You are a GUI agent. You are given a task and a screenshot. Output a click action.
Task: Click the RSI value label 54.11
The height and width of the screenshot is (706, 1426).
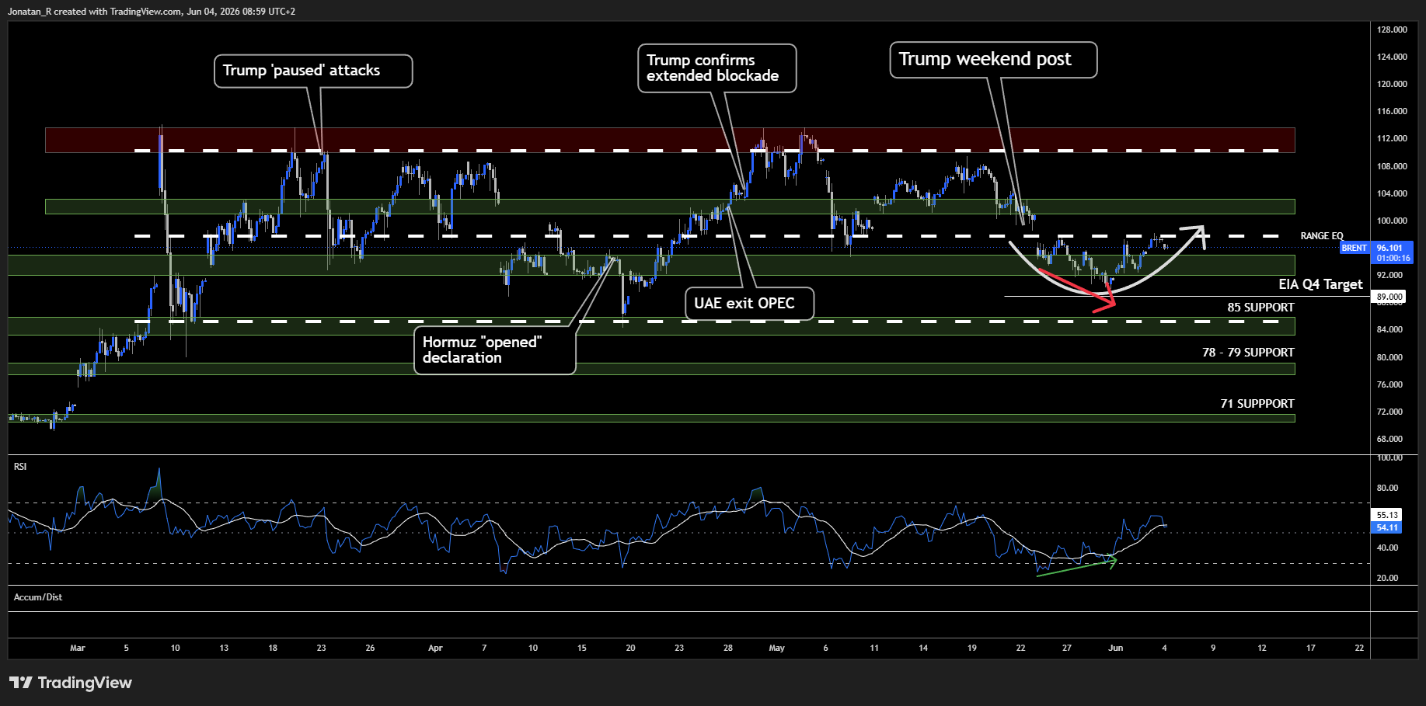click(x=1387, y=527)
